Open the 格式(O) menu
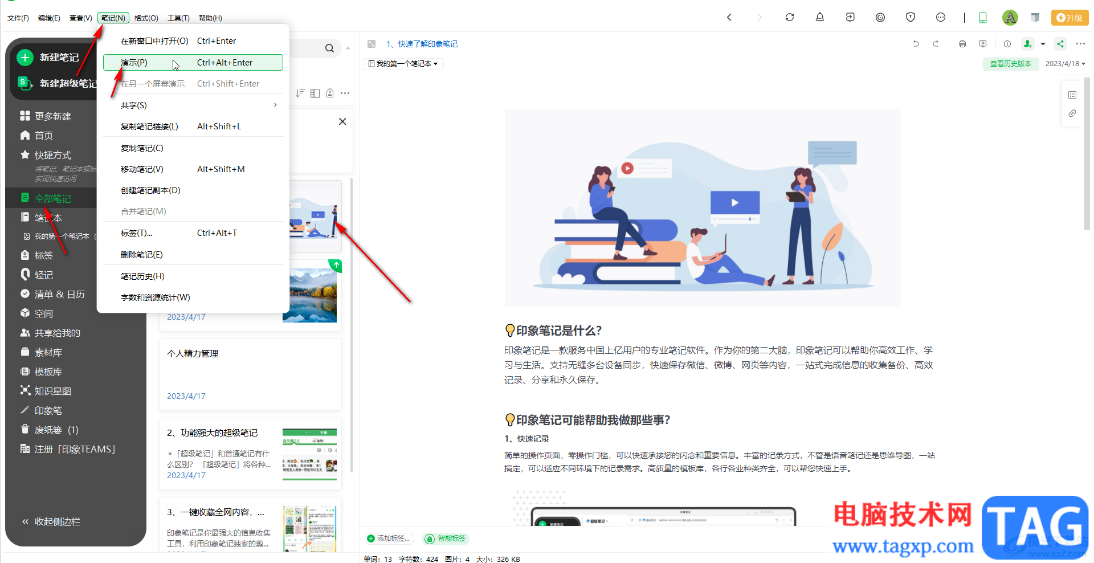The width and height of the screenshot is (1094, 563). pyautogui.click(x=146, y=18)
